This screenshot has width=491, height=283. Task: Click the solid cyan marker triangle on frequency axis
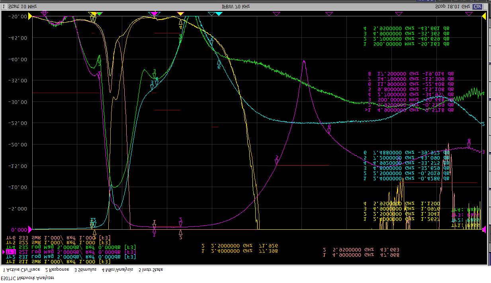click(219, 14)
